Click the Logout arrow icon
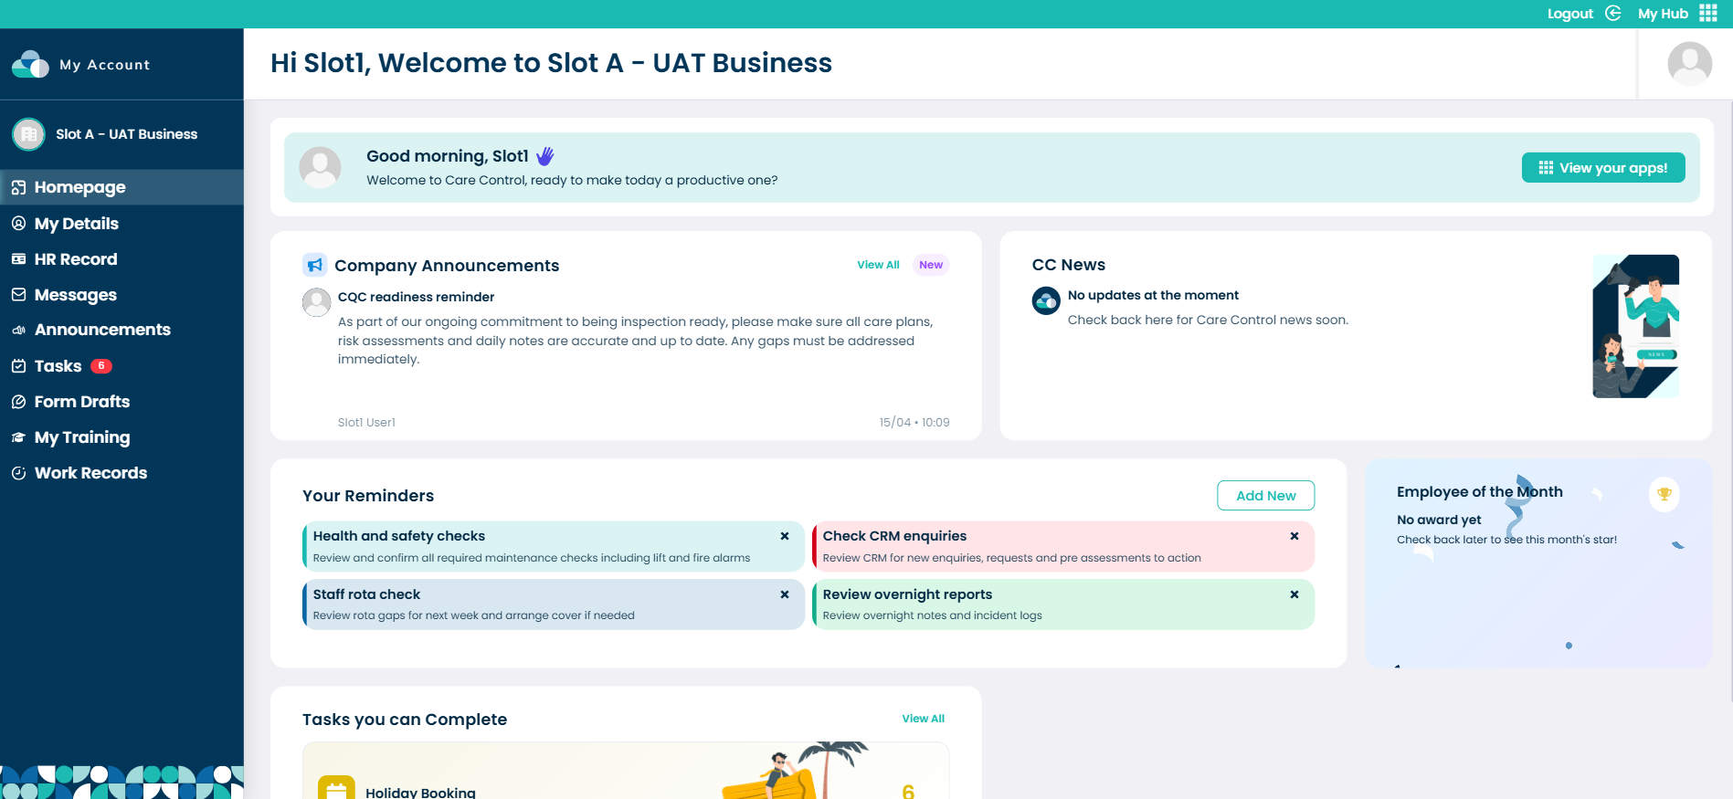This screenshot has width=1733, height=799. [x=1613, y=13]
